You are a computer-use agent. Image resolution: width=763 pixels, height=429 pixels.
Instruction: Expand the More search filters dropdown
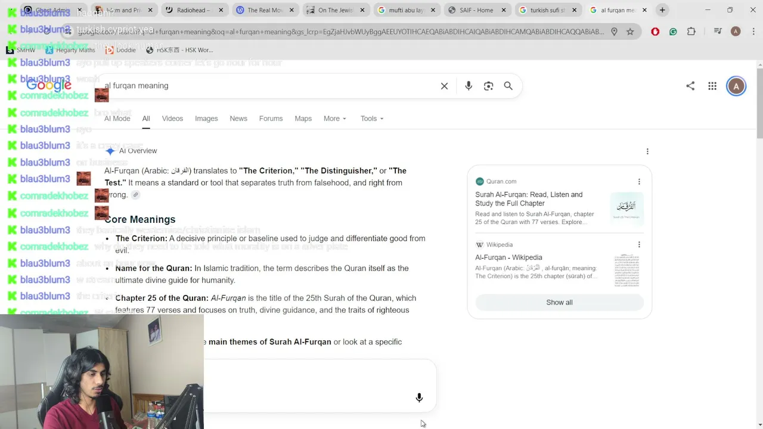334,119
